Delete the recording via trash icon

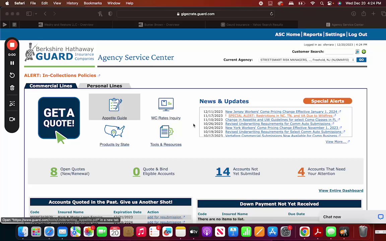pos(12,88)
